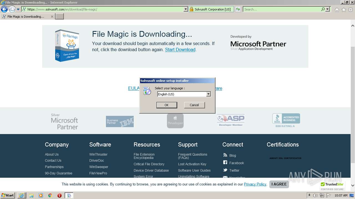
Task: Expand the address bar autocomplete dropdown
Action: (x=186, y=9)
